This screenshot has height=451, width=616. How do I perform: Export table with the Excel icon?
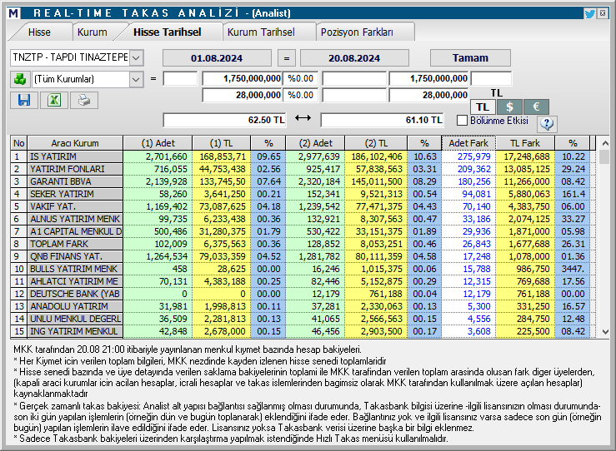click(54, 101)
